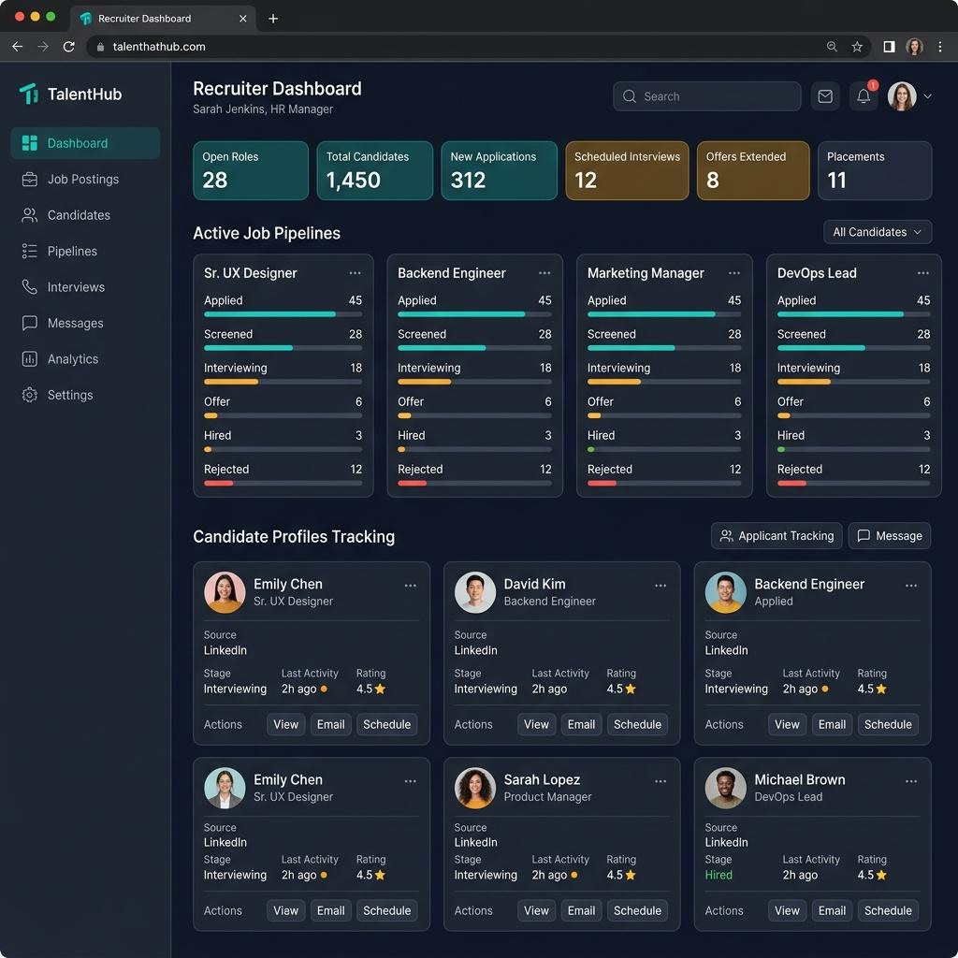Screen dimensions: 958x958
Task: Click Applied progress bar in Sr. UX Designer
Action: tap(283, 314)
